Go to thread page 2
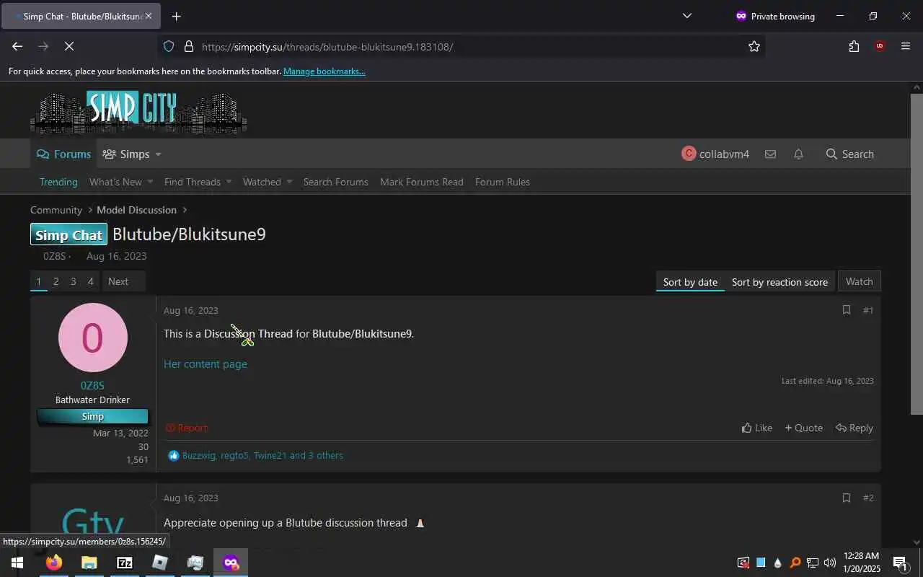The width and height of the screenshot is (923, 577). coord(56,281)
